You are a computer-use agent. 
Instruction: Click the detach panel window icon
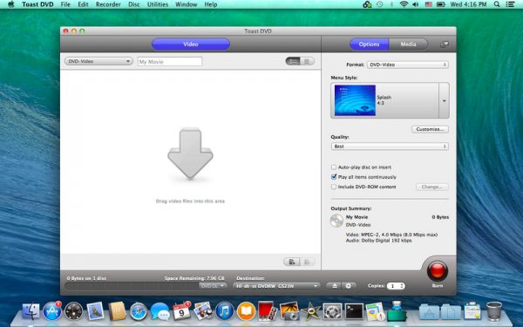(x=444, y=44)
